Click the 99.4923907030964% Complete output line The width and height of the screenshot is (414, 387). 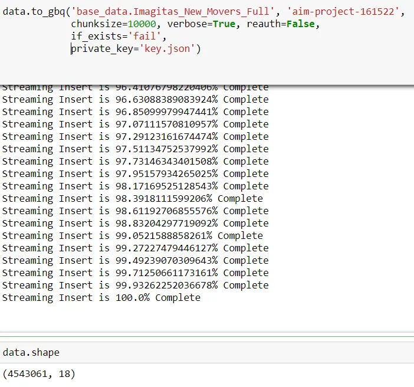(136, 261)
